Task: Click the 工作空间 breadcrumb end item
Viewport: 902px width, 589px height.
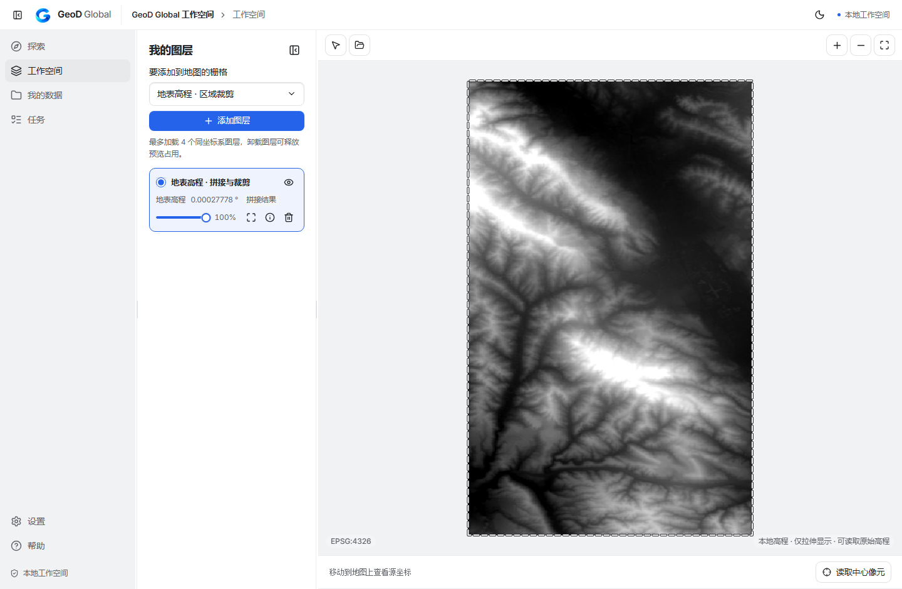Action: 249,14
